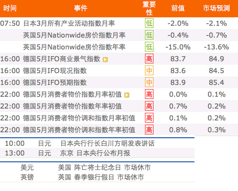Click previous value 83.9
The image size is (238, 191).
pyautogui.click(x=178, y=82)
